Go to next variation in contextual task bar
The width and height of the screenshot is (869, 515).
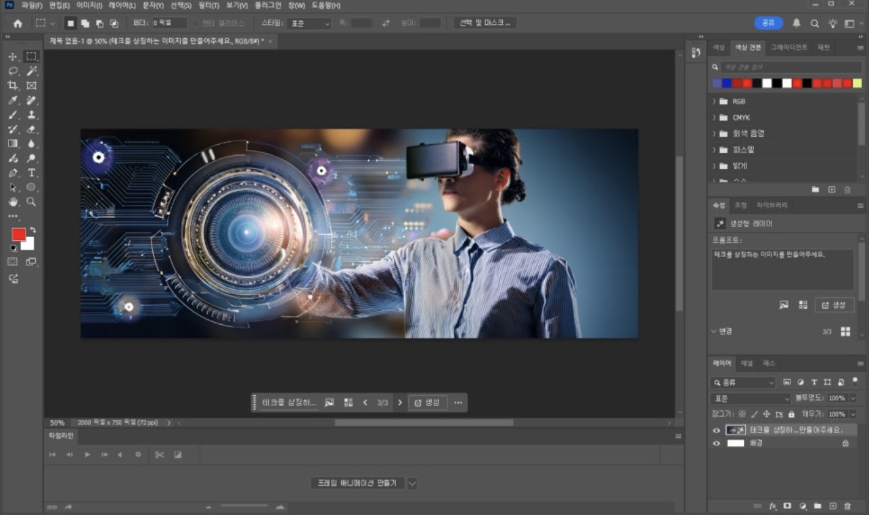point(400,403)
